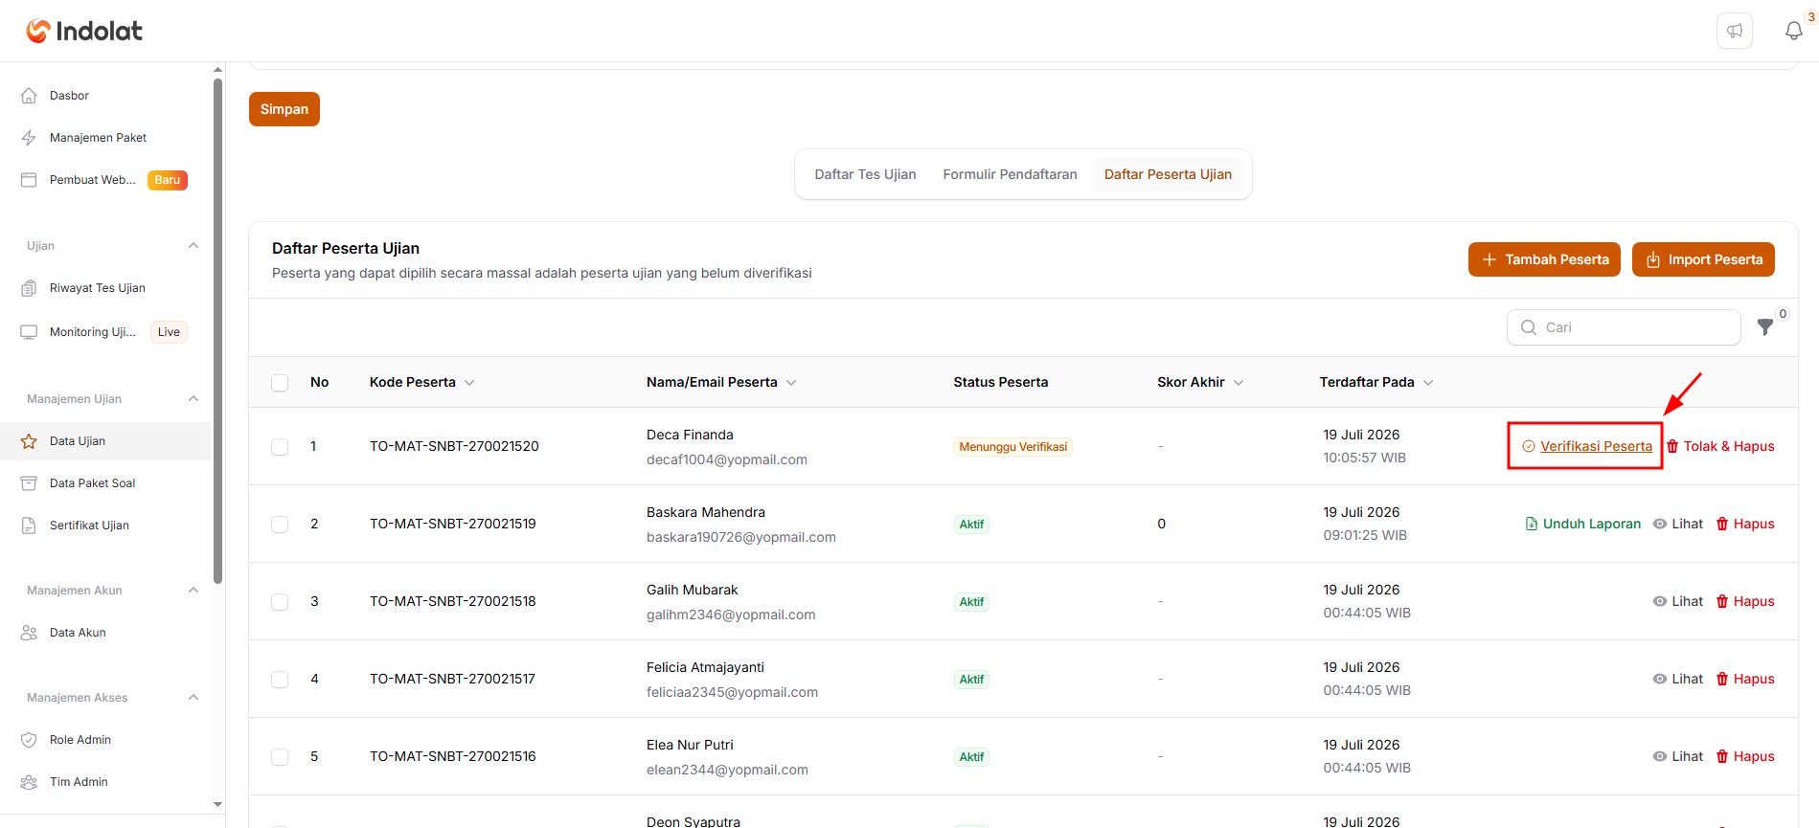
Task: Check the box for Elea Nur Putri
Action: click(x=280, y=757)
